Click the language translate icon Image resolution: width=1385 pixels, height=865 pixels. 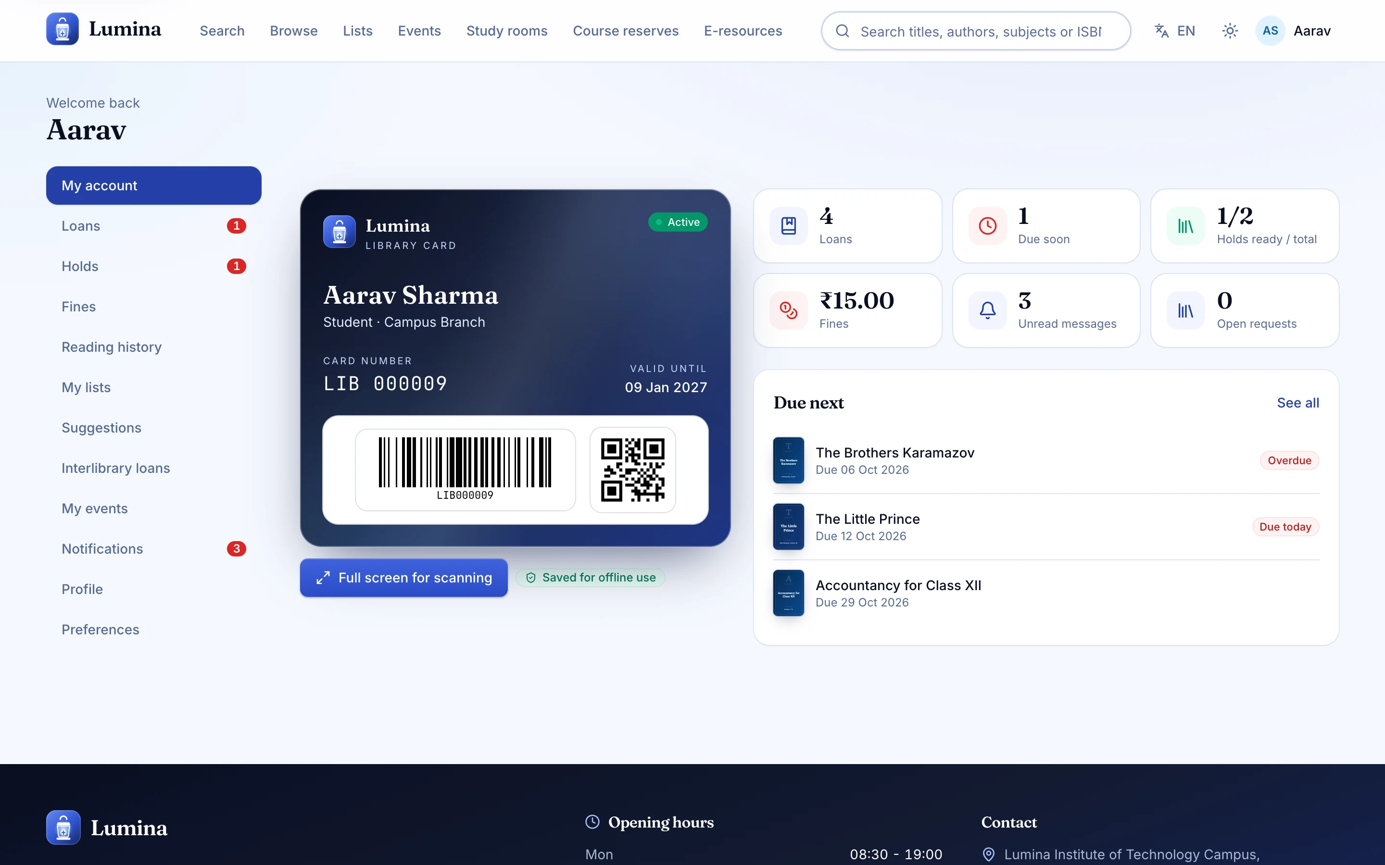click(x=1161, y=31)
